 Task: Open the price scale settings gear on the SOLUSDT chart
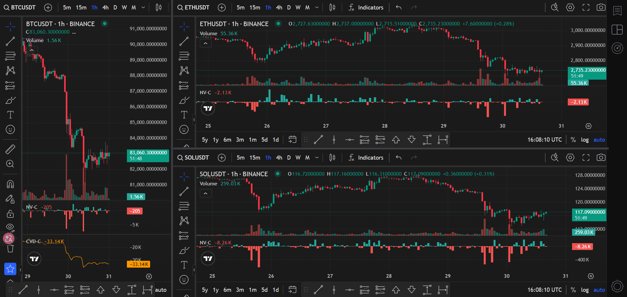591,276
